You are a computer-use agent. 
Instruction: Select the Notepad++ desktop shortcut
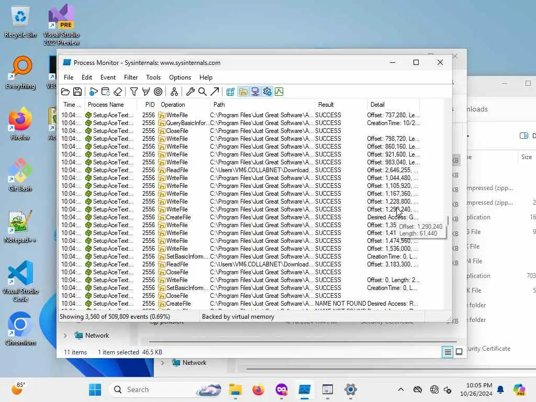(20, 227)
